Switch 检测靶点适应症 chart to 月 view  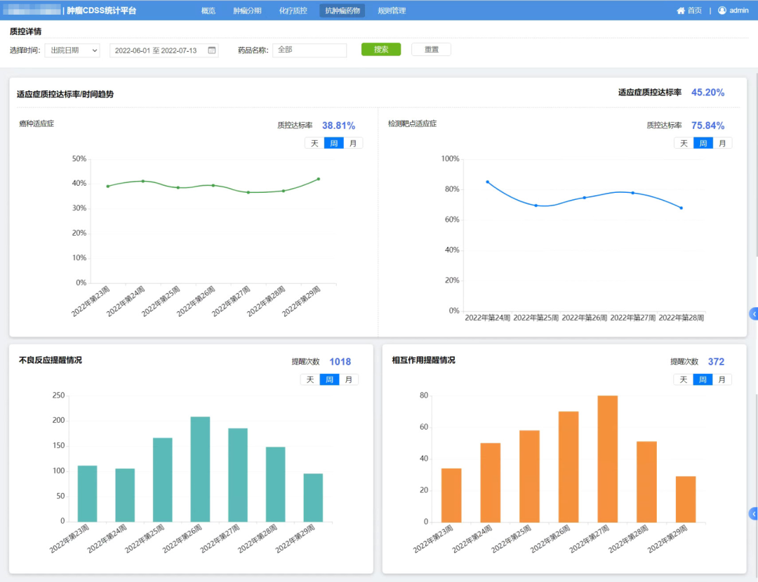(722, 144)
